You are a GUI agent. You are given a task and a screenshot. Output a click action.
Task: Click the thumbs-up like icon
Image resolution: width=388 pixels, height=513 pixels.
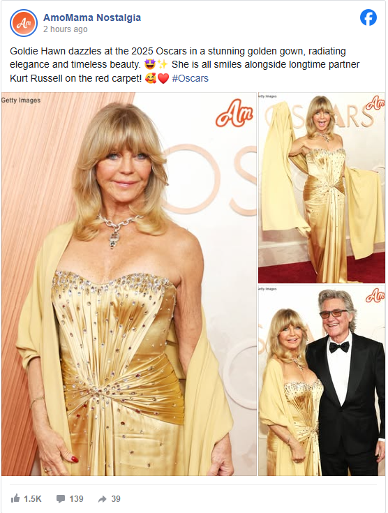coord(15,498)
